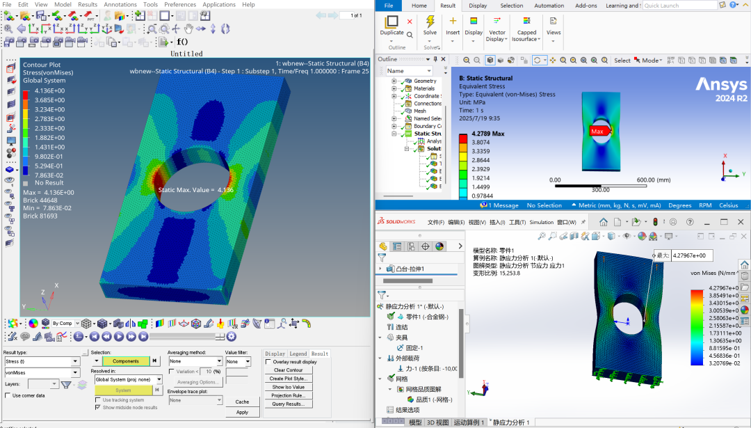Click the Ansys Quick Launch search field
This screenshot has height=428, width=751.
click(679, 6)
